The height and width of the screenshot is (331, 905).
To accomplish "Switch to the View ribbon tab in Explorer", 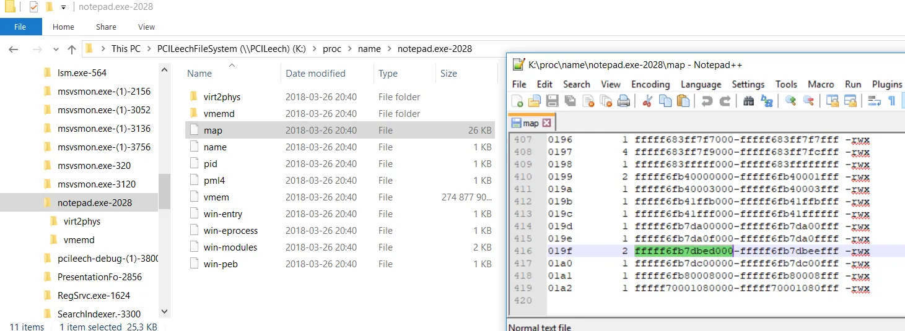I will (x=146, y=27).
